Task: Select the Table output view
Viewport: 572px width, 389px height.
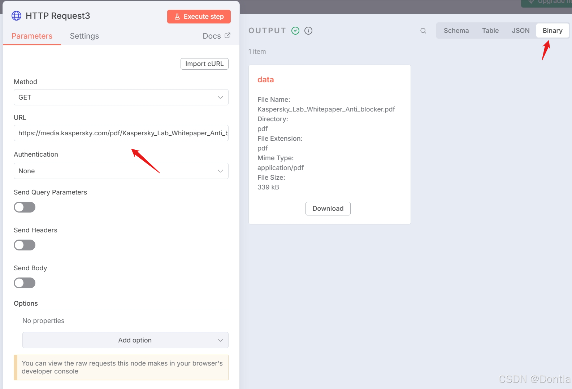Action: pyautogui.click(x=490, y=31)
